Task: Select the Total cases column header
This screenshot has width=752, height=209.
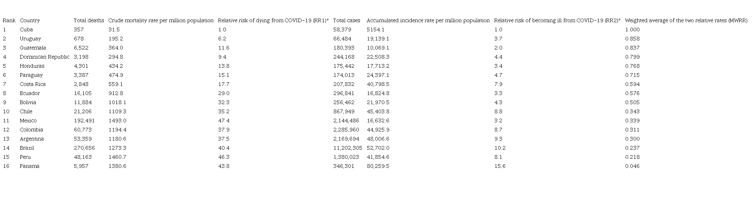Action: click(346, 20)
